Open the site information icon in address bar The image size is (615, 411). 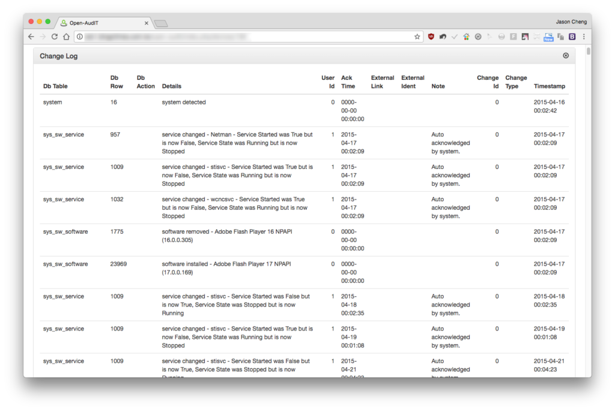[x=80, y=37]
